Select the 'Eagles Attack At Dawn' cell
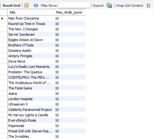The height and width of the screenshot is (139, 154). (x=31, y=40)
